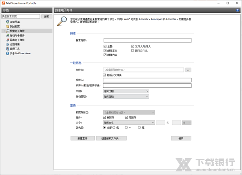Click the main 搜索 button at bottom right
242x175 pixels.
coord(181,138)
